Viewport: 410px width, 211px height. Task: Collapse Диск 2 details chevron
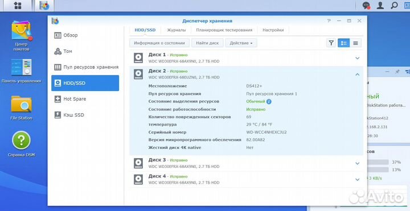[x=358, y=75]
